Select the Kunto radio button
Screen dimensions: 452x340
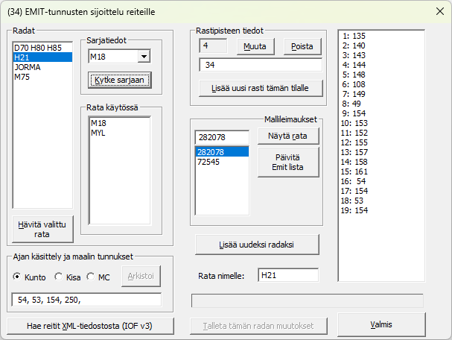click(18, 277)
